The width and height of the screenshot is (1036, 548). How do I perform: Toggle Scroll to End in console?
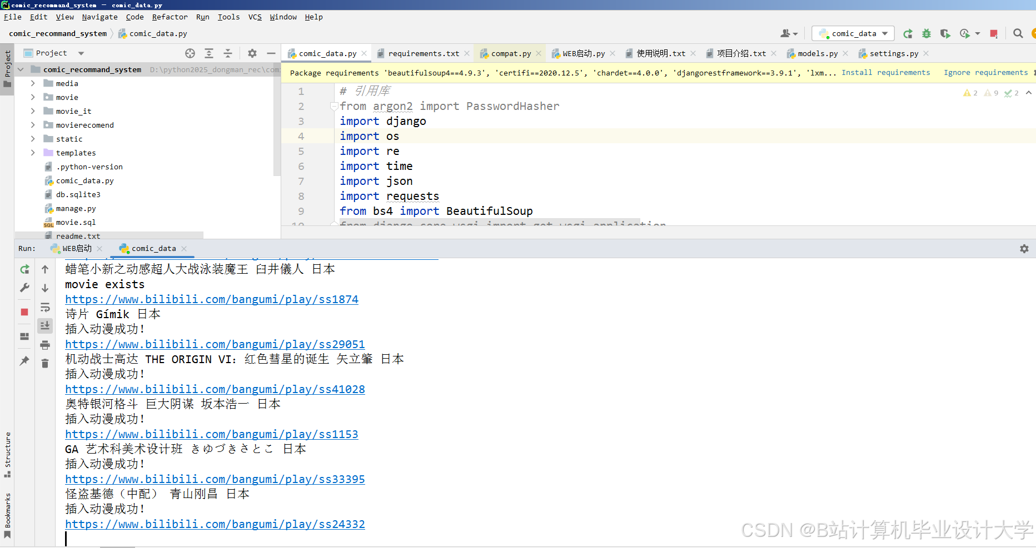tap(45, 325)
